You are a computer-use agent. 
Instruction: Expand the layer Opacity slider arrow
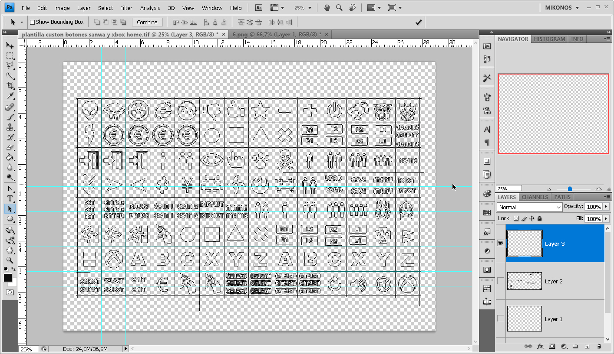click(606, 207)
